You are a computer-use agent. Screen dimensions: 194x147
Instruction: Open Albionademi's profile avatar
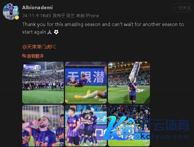click(x=11, y=11)
